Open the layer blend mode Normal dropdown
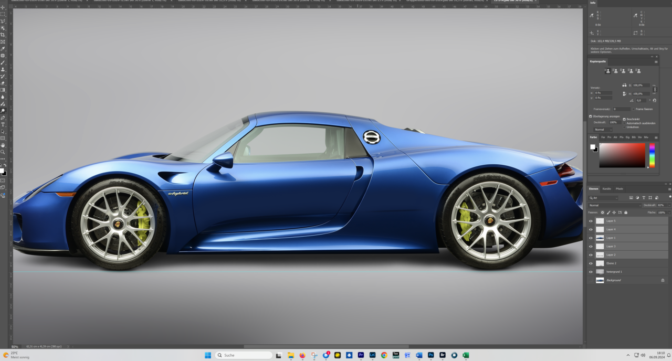The width and height of the screenshot is (672, 361). pyautogui.click(x=614, y=205)
